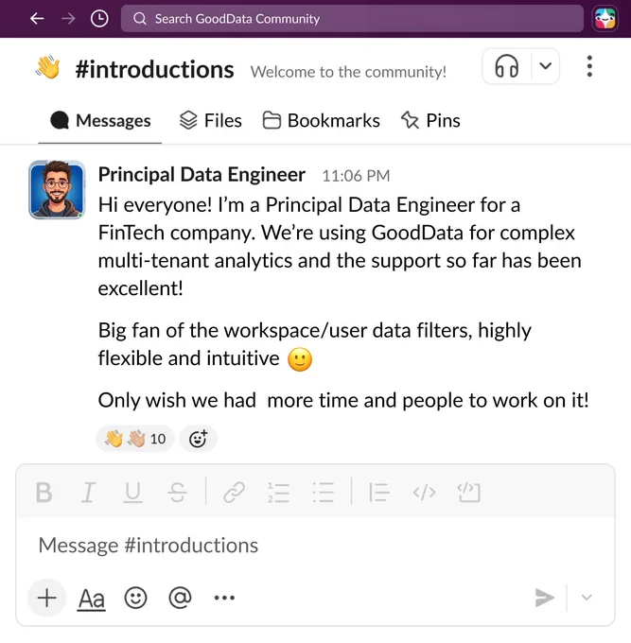Add a reaction with the add-emoji button

click(x=198, y=439)
